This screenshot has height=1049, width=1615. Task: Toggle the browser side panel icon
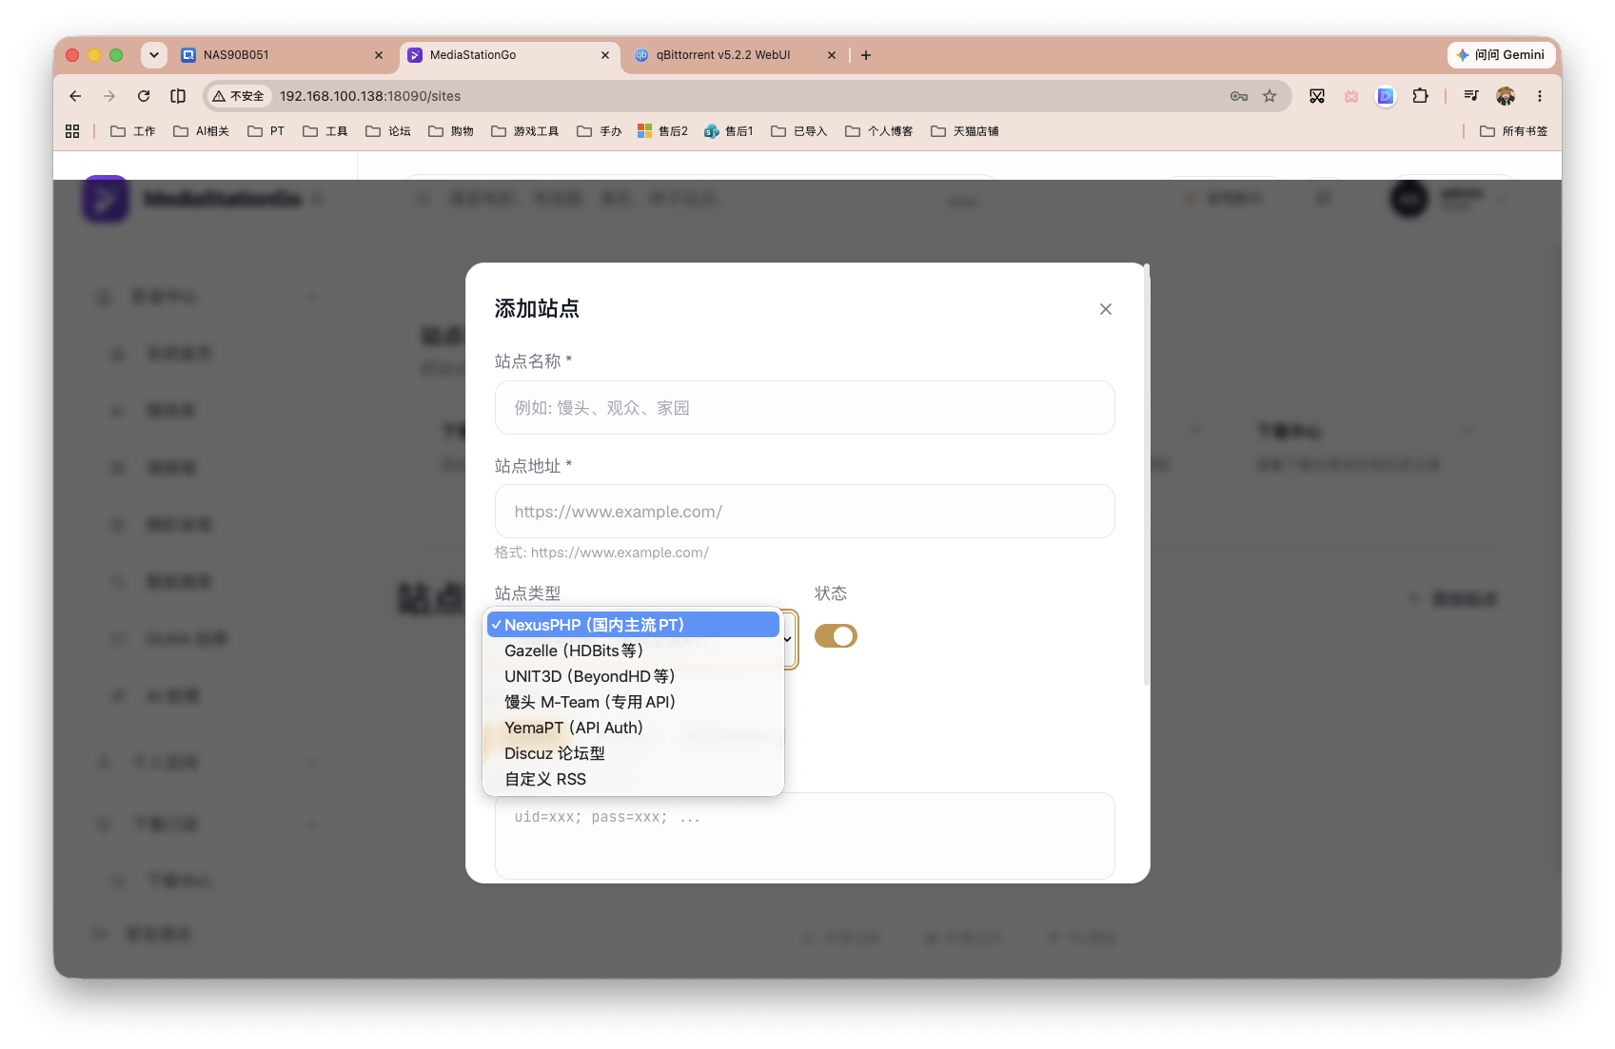(178, 96)
